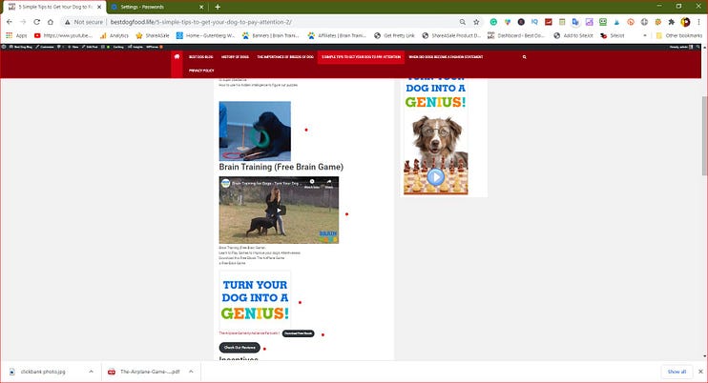Open the Grammarly extension icon
708x383 pixels.
tap(493, 22)
